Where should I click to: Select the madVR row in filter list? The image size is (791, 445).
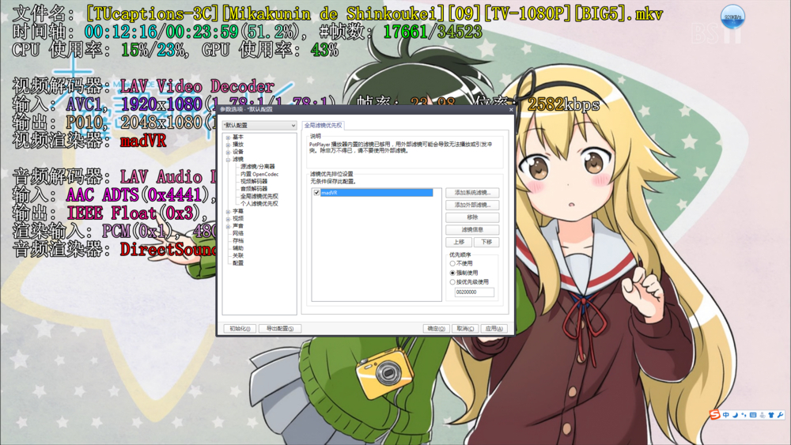click(x=377, y=193)
